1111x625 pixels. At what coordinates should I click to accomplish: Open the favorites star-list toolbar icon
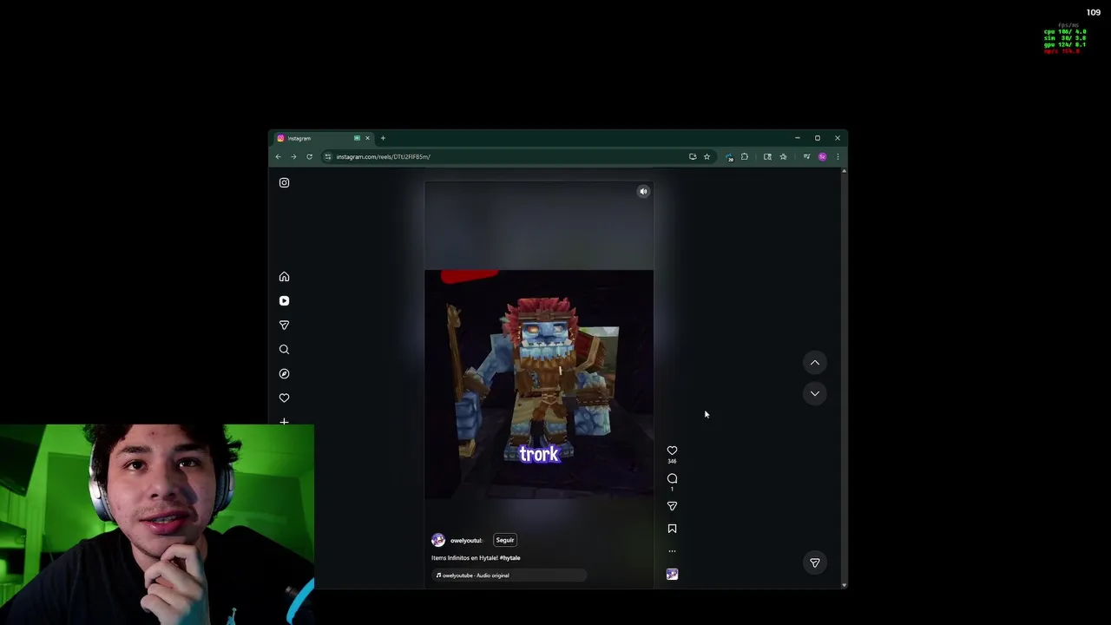point(783,157)
